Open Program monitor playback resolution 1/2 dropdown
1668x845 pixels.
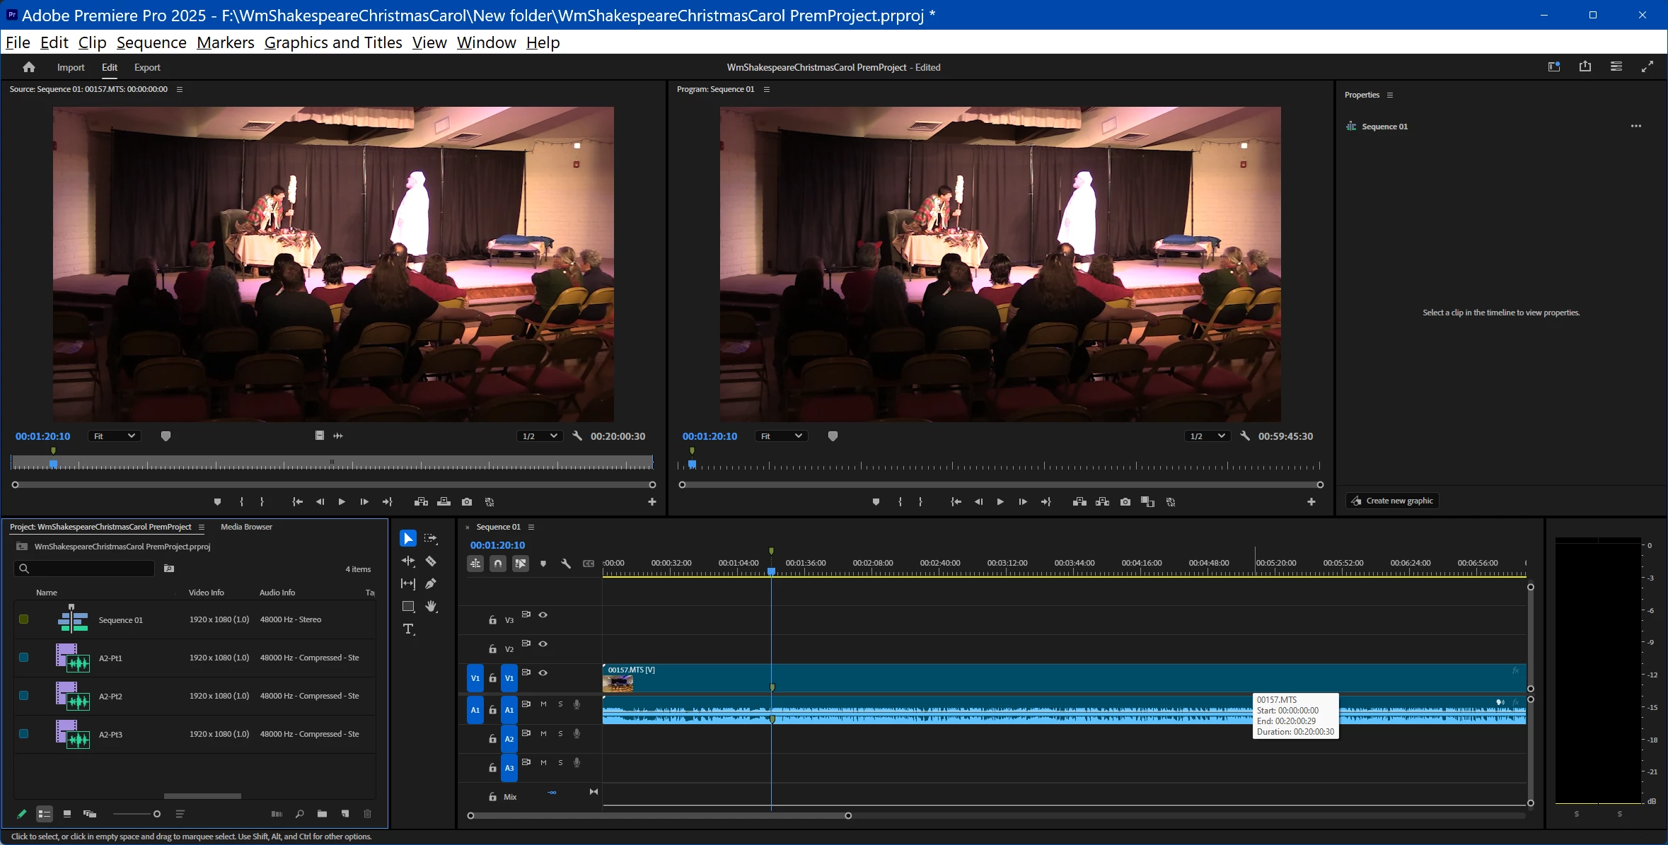pos(1207,436)
